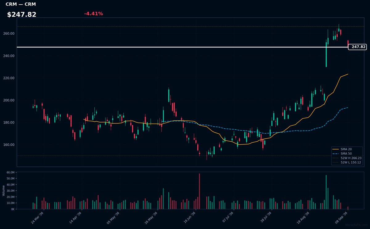Image resolution: width=370 pixels, height=229 pixels.
Task: Click the 10.0M volume axis label
Action: pos(10,203)
